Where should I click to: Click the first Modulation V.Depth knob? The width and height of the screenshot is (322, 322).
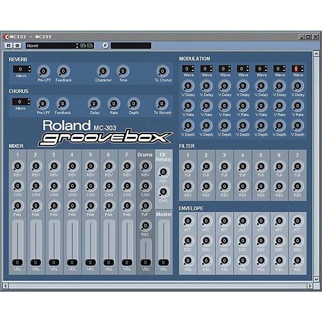pyautogui.click(x=188, y=126)
